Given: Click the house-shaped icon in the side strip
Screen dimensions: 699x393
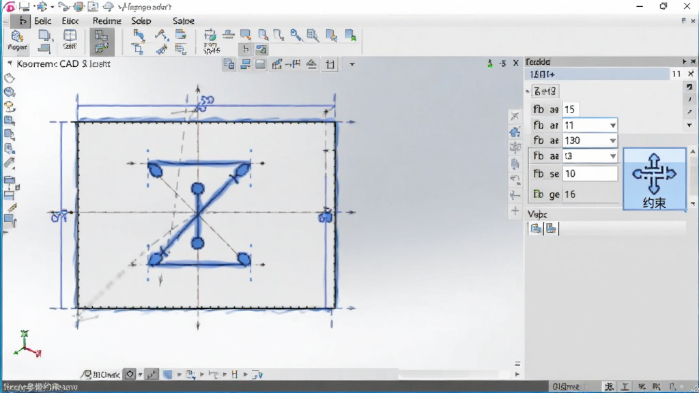Looking at the screenshot, I should pyautogui.click(x=515, y=132).
